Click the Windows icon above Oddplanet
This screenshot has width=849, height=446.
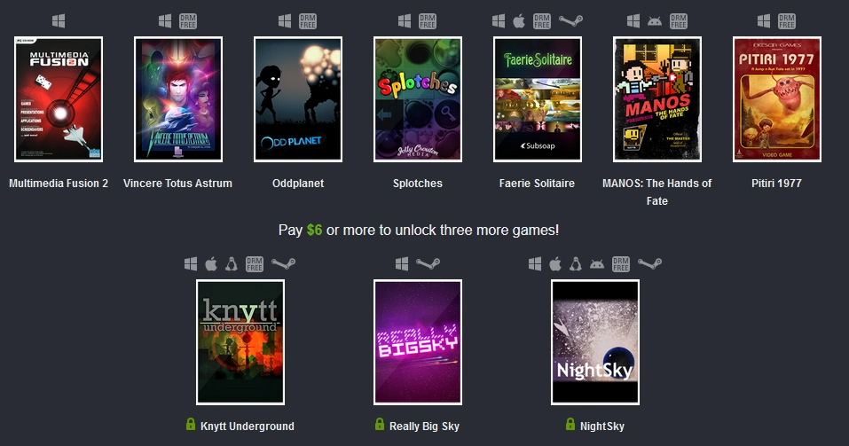[285, 21]
